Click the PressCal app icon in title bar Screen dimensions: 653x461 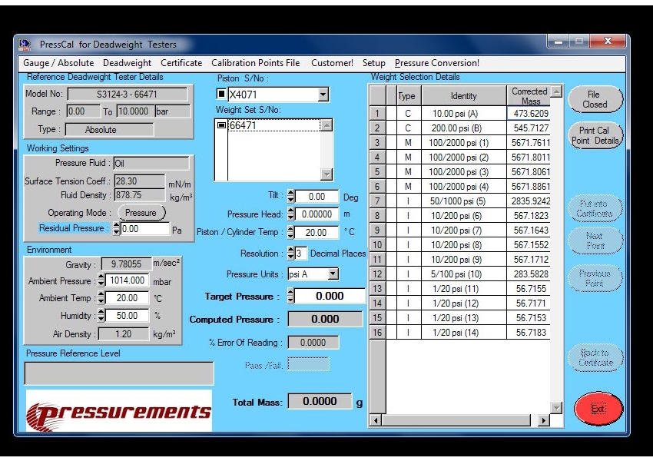(x=25, y=45)
